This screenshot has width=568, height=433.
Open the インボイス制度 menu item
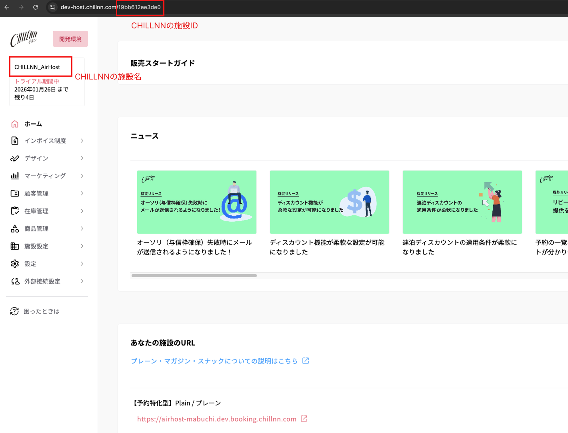pos(45,141)
